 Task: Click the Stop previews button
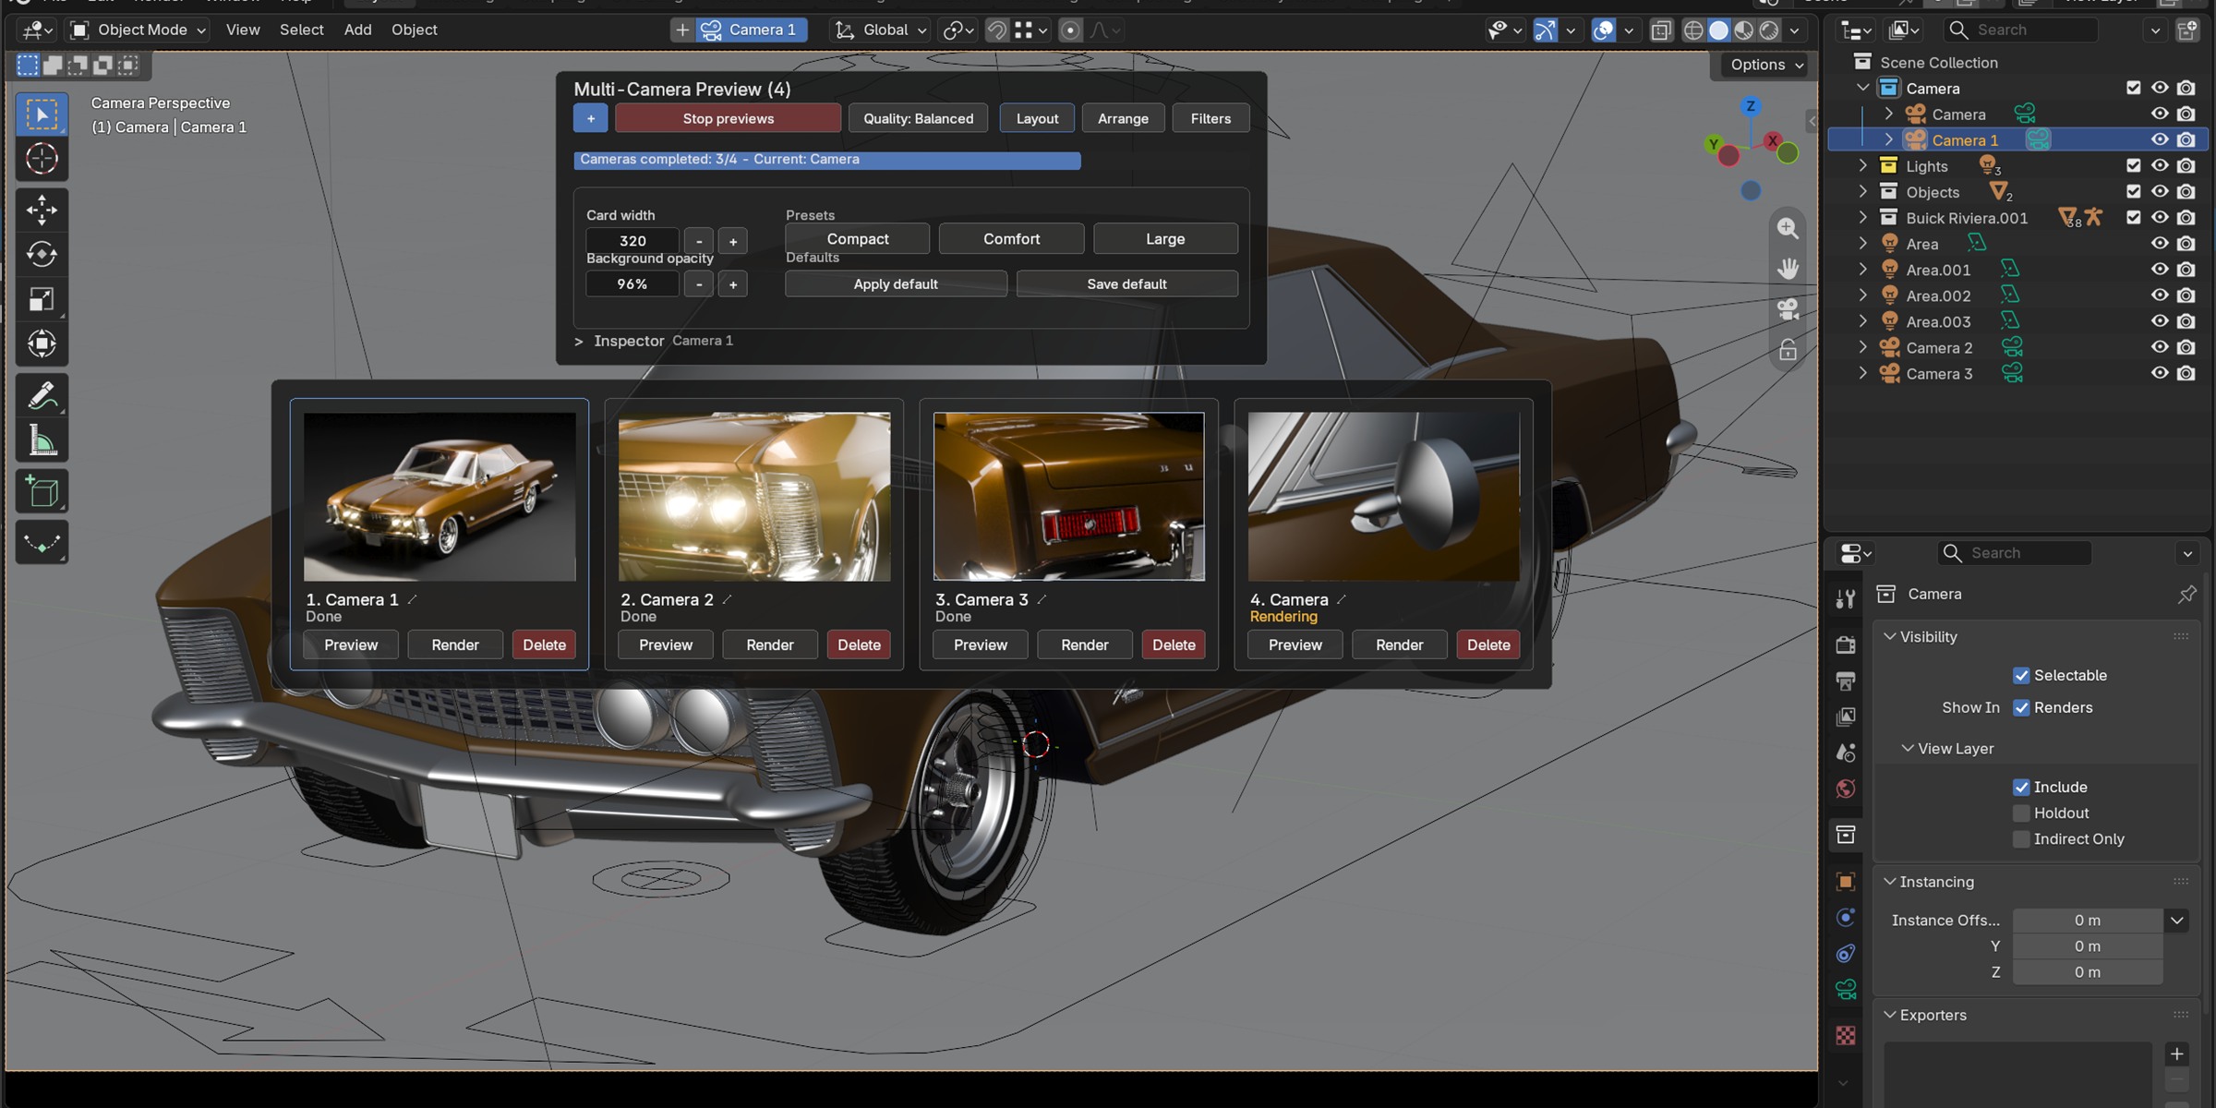(728, 118)
